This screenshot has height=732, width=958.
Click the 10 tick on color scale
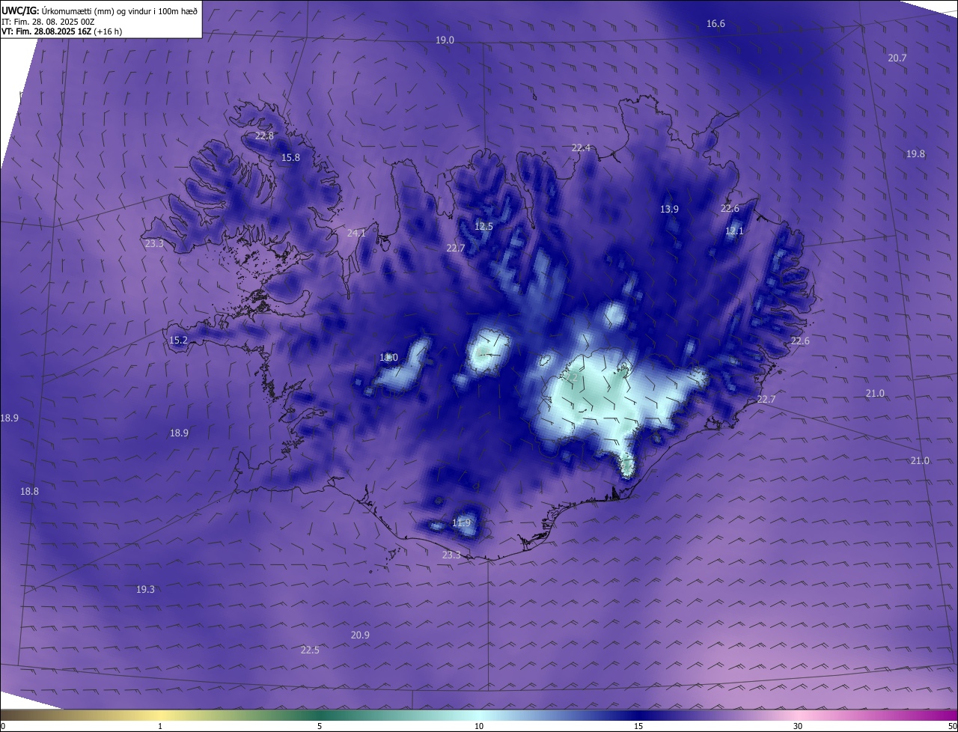point(479,726)
